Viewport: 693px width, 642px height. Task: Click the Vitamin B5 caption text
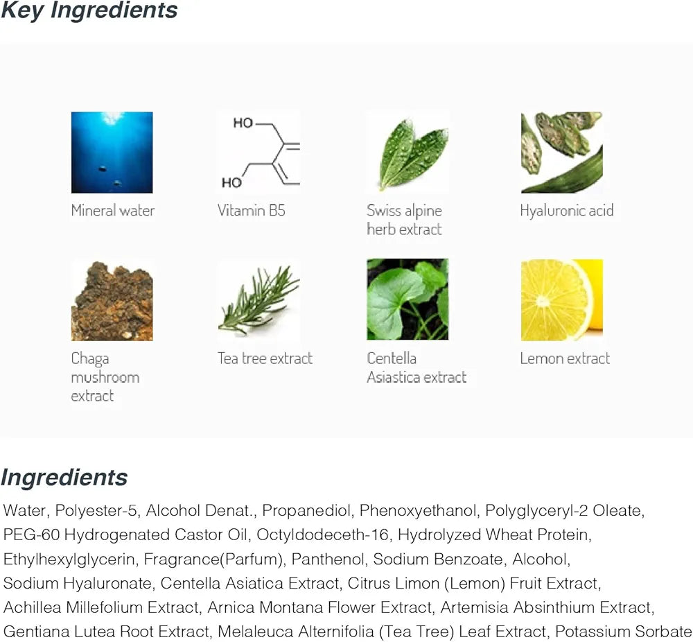[252, 211]
